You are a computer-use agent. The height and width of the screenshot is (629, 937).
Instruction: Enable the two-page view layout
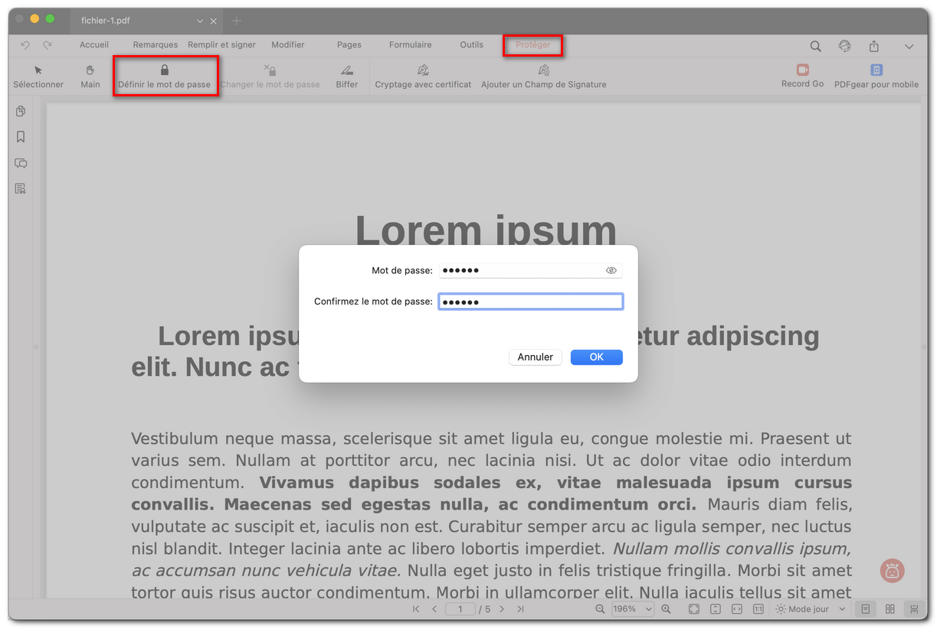tap(889, 608)
